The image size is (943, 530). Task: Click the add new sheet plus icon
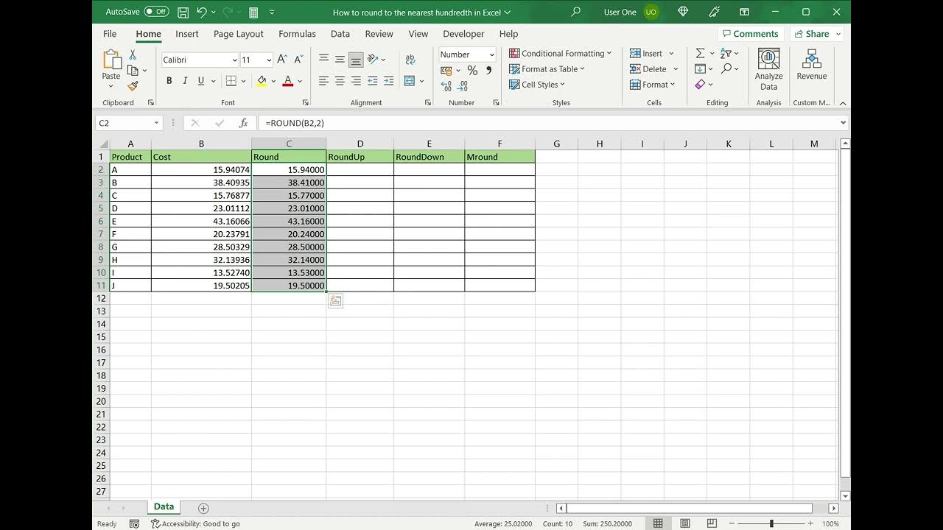click(204, 508)
